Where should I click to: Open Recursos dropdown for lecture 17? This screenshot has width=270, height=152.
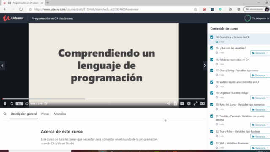[260, 75]
